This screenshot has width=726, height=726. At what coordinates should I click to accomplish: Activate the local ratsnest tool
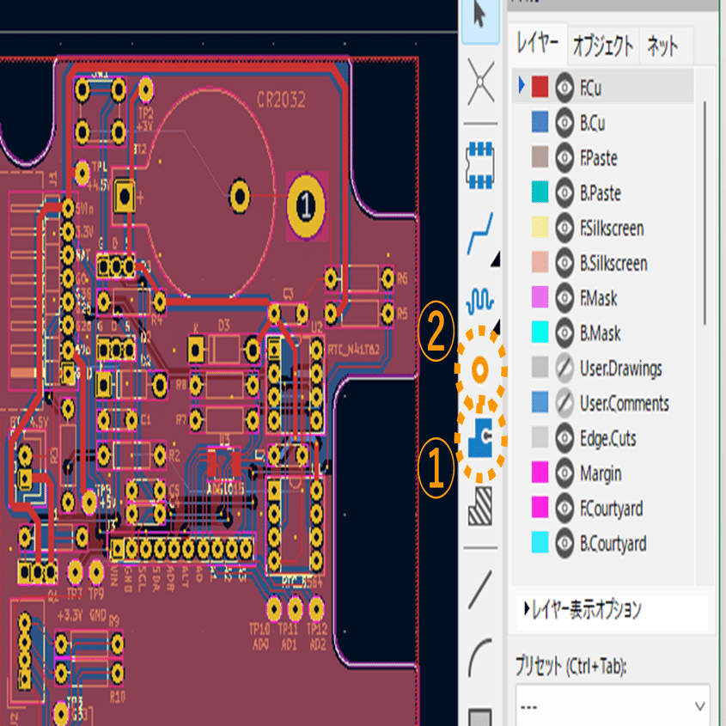point(480,82)
